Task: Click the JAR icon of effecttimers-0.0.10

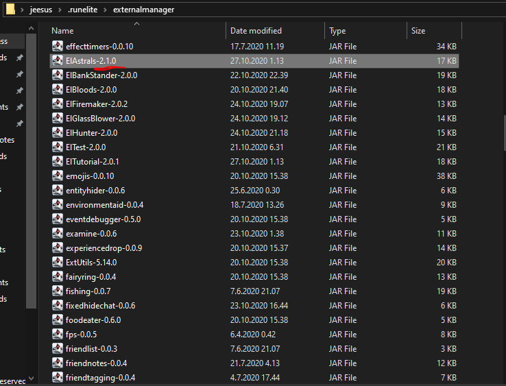Action: pos(58,46)
